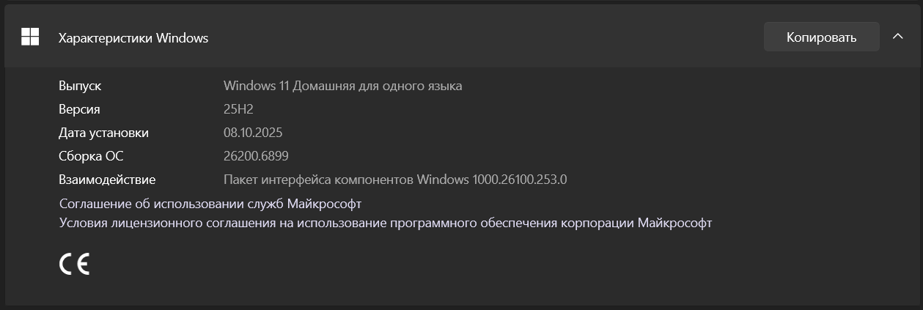Click the Windows logo icon
Viewport: 923px width, 310px height.
coord(30,37)
